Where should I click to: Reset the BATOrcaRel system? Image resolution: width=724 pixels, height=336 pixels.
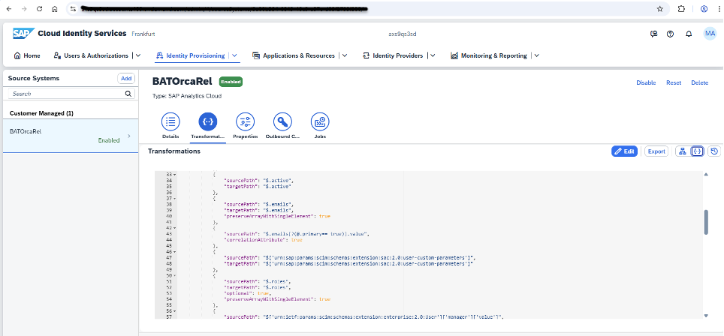674,83
